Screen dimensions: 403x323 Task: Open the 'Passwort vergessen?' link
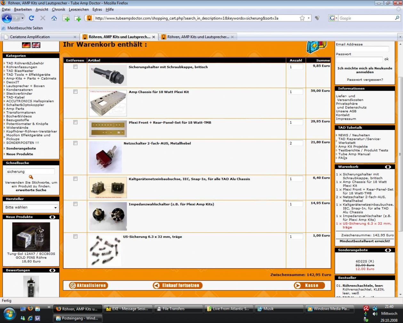pyautogui.click(x=365, y=80)
